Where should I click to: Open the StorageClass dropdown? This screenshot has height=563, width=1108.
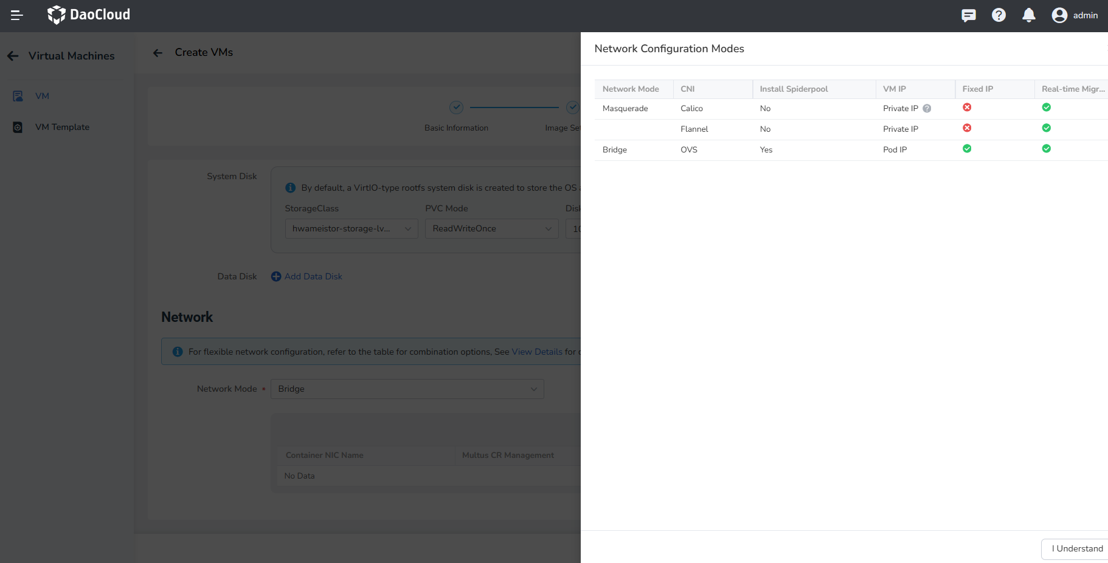click(351, 228)
